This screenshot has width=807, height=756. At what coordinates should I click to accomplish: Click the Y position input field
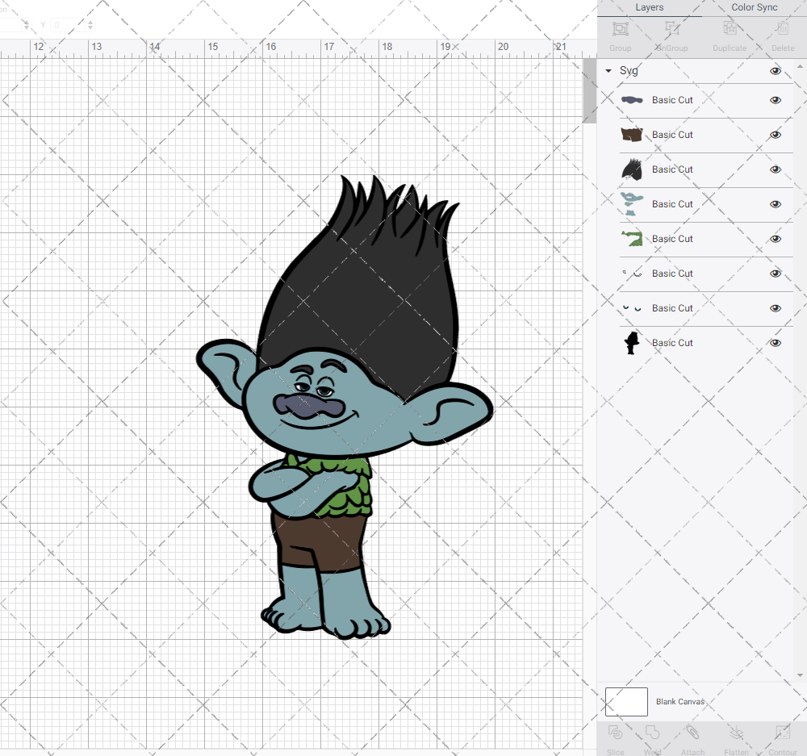click(x=68, y=25)
